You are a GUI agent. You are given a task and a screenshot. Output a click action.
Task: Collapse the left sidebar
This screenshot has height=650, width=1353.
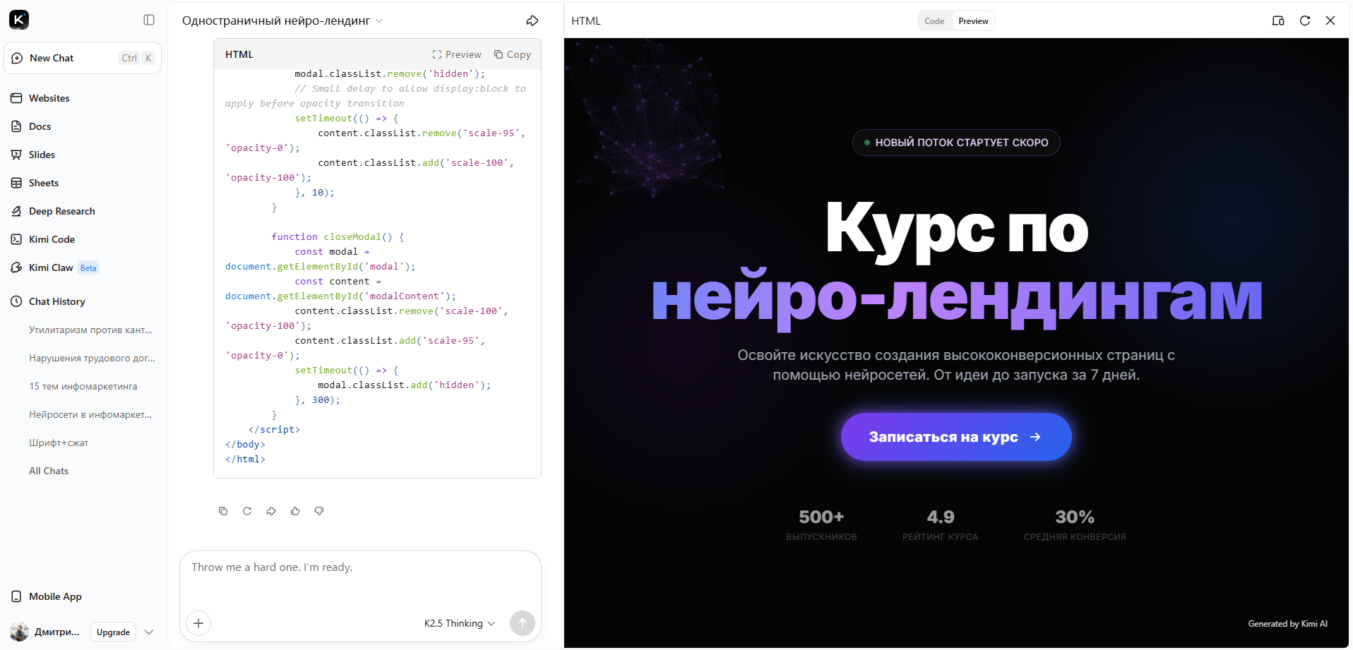148,20
